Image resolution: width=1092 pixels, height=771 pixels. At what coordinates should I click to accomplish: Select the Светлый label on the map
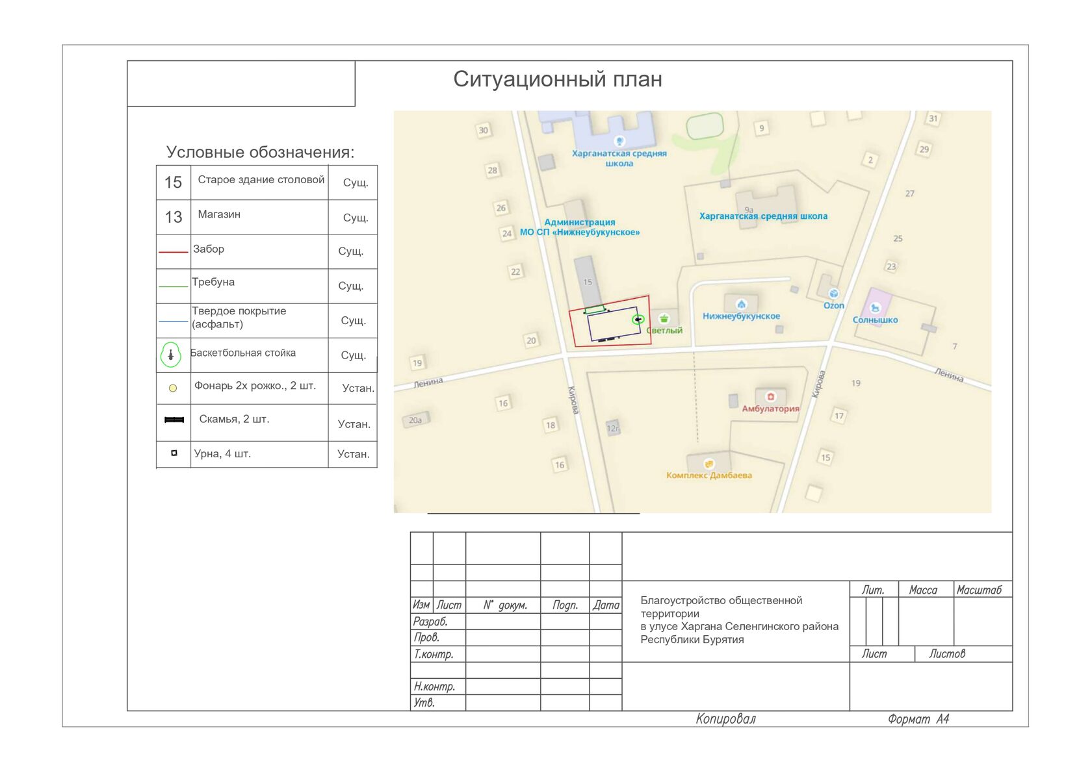pos(664,330)
